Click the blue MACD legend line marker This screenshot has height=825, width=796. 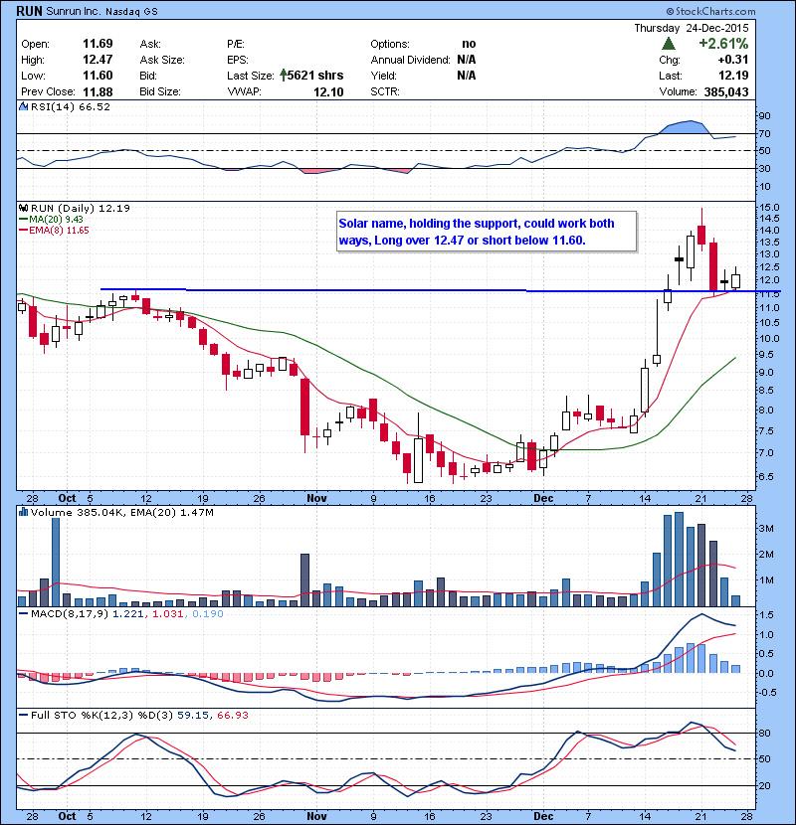[x=24, y=613]
